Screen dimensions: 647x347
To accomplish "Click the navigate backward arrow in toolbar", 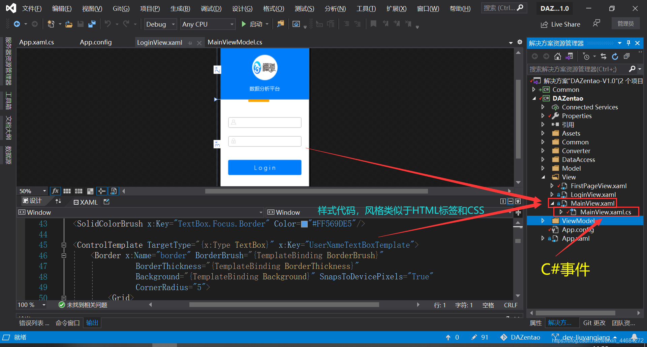I will coord(17,24).
